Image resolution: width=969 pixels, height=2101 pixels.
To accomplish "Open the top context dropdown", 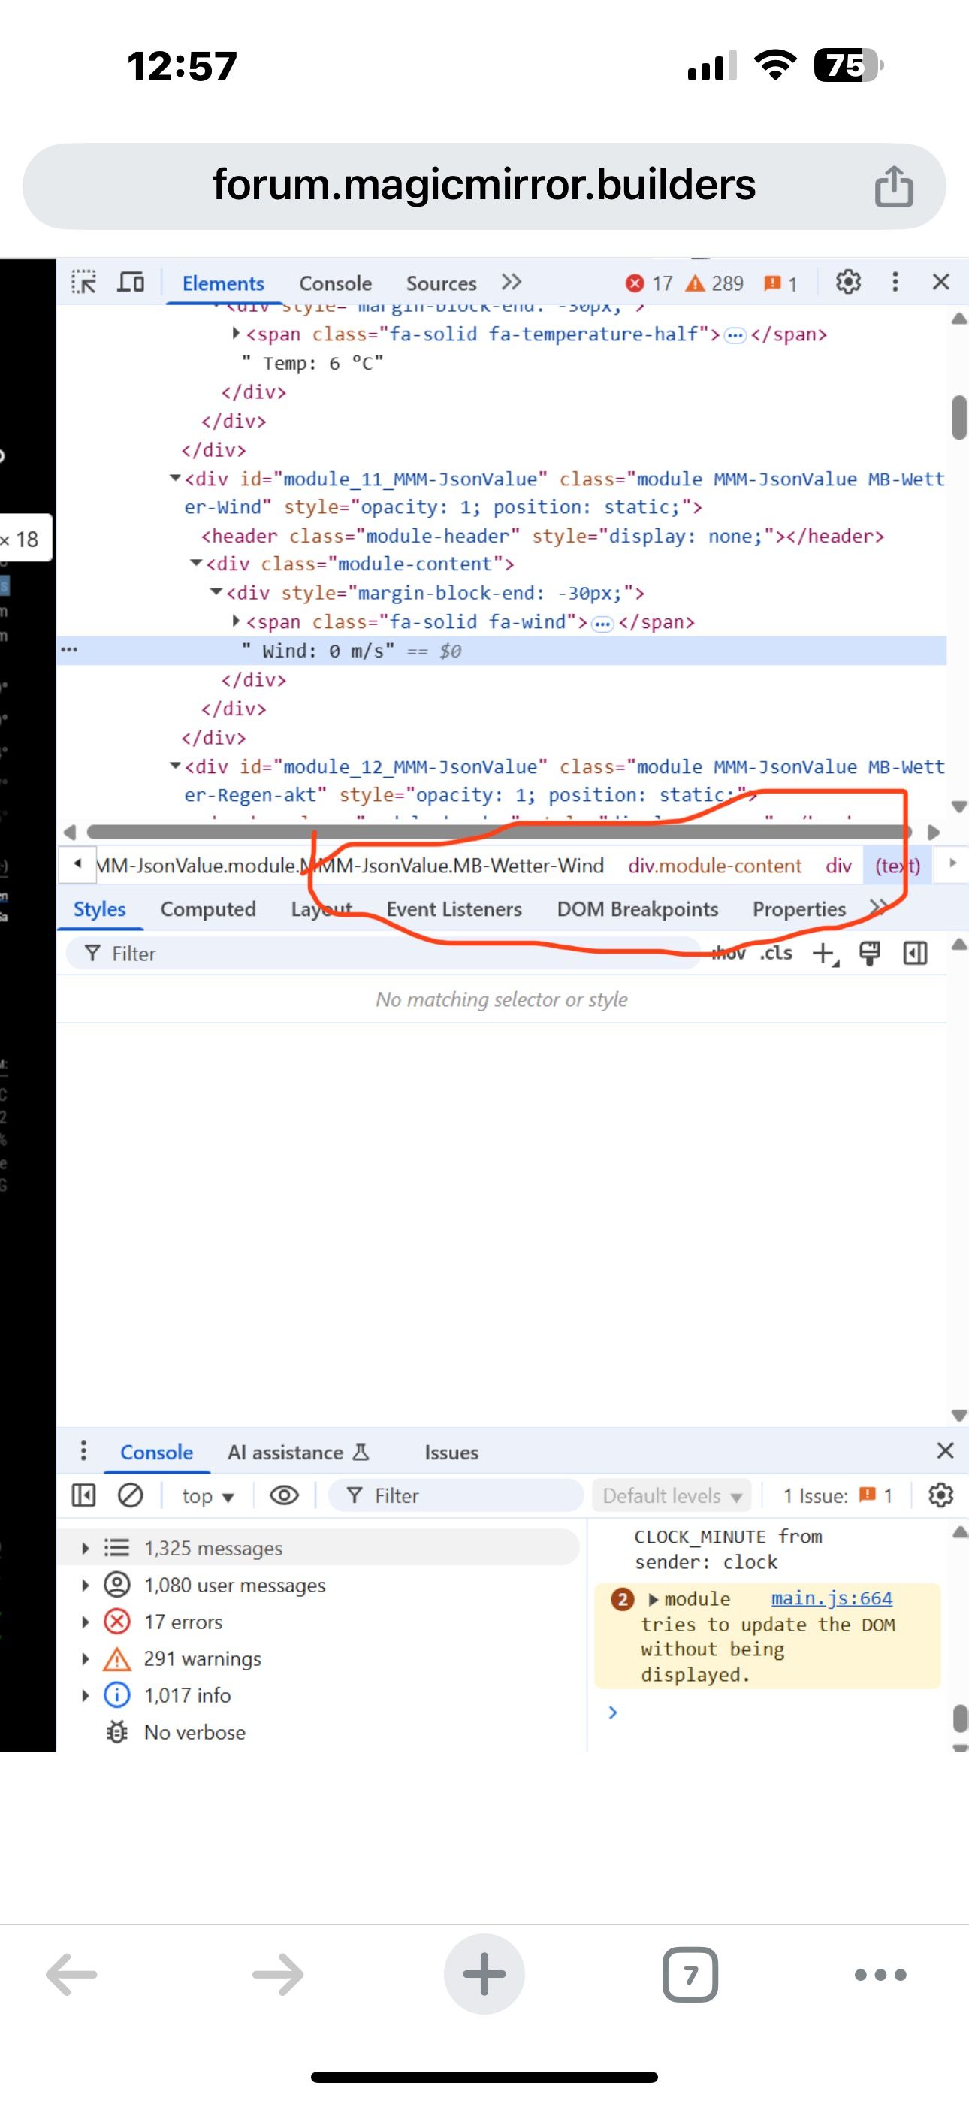I will click(x=207, y=1496).
